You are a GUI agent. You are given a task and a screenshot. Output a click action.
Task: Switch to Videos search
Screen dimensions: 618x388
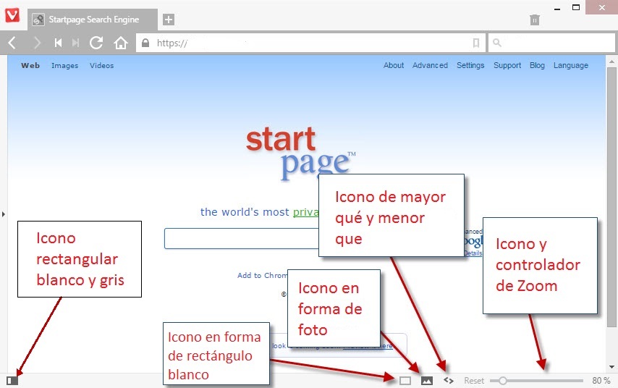tap(102, 65)
